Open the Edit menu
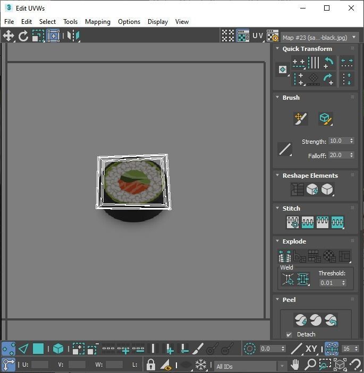Image resolution: width=364 pixels, height=373 pixels. coord(27,22)
